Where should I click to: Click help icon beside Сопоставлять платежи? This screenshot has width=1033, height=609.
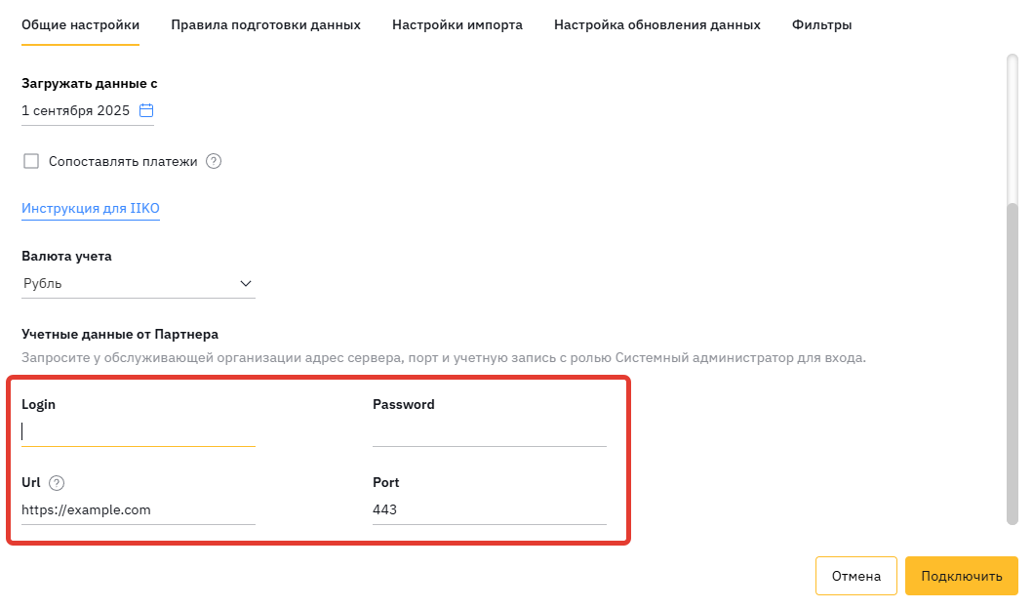pos(215,162)
